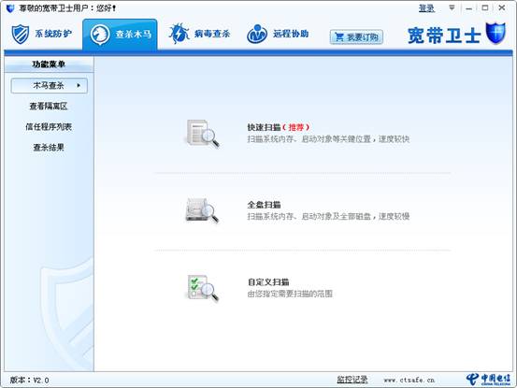
Task: Close the 宽带卫士 window
Action: pyautogui.click(x=501, y=7)
